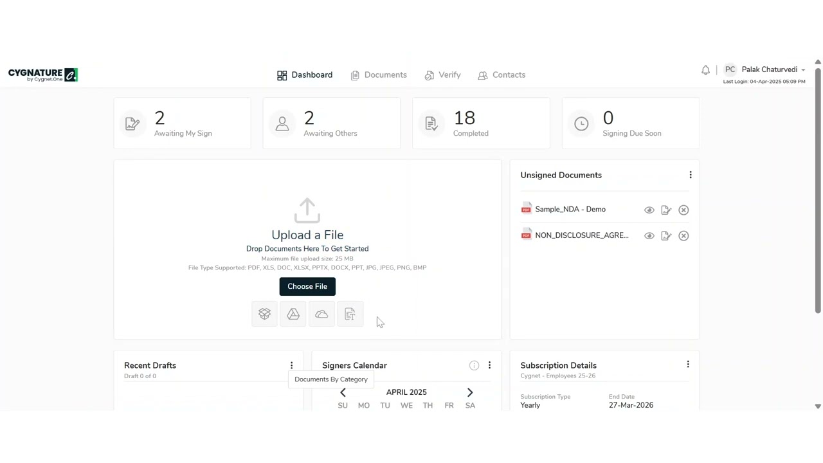This screenshot has height=463, width=823.
Task: Click the Yearly subscription type value
Action: pos(530,405)
